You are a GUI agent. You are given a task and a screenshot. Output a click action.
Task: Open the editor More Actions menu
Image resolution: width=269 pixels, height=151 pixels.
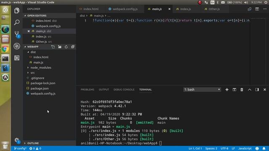click(265, 9)
